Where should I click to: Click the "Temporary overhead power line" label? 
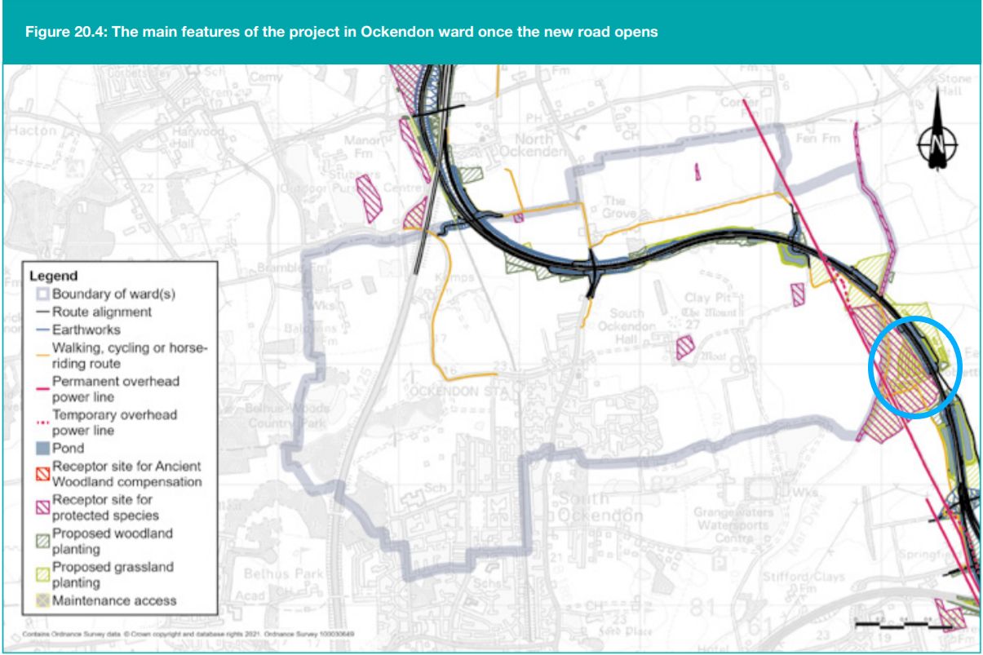[114, 423]
